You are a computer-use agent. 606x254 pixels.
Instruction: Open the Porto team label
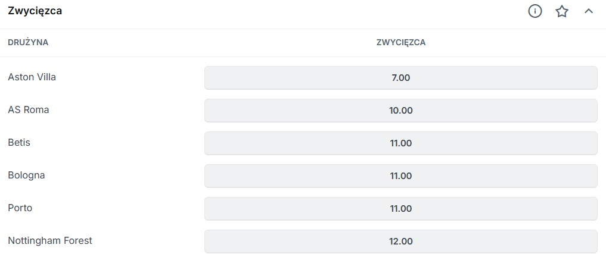click(20, 208)
